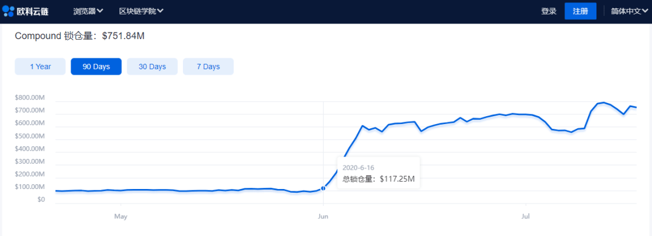Select the 1 Year range tab
652x236 pixels.
(x=40, y=66)
